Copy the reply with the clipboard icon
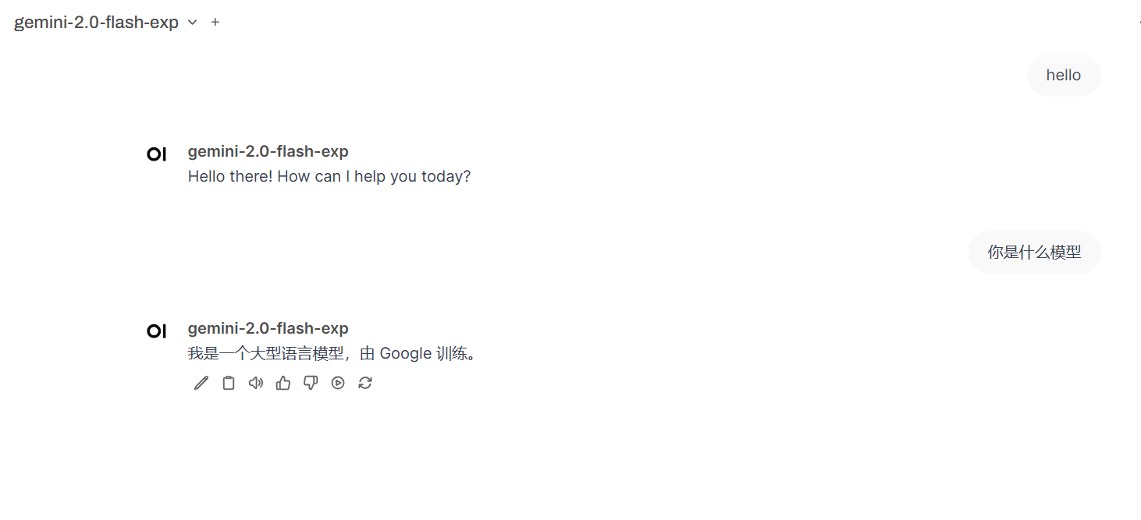The height and width of the screenshot is (520, 1141). [x=229, y=383]
